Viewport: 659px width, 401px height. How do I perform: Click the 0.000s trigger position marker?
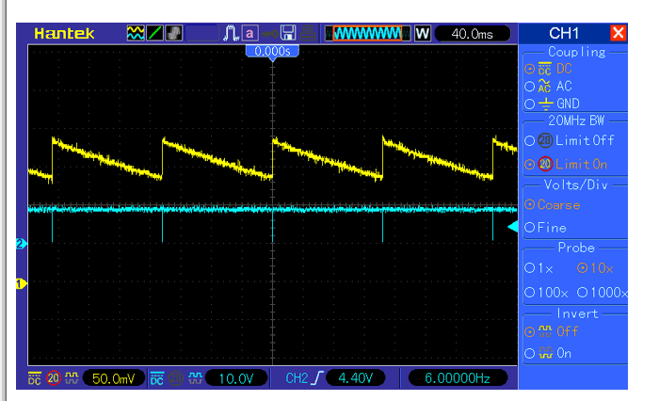pyautogui.click(x=272, y=52)
